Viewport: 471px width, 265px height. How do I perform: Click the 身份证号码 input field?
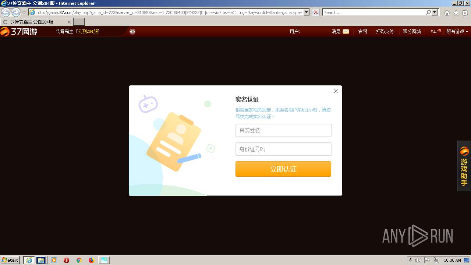coord(284,149)
